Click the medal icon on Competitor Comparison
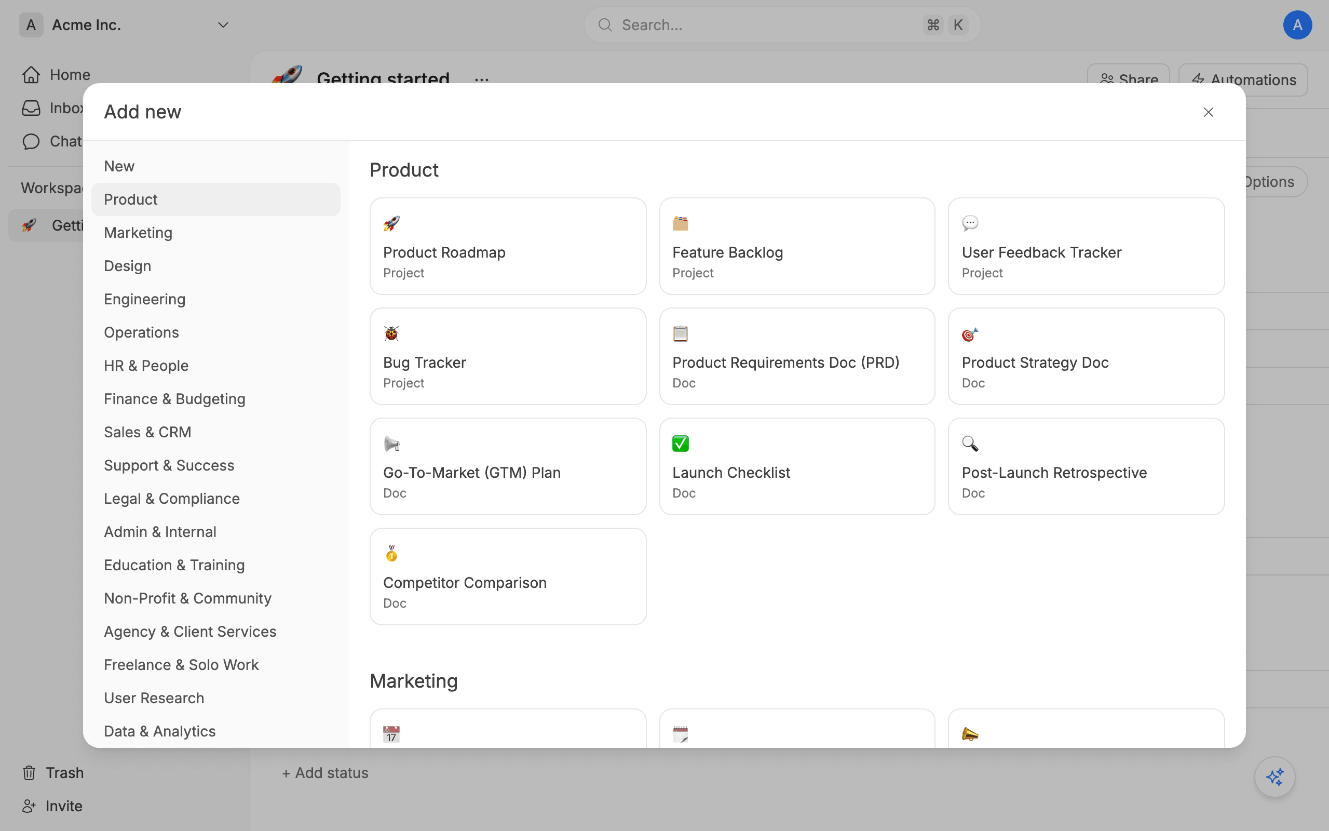This screenshot has width=1329, height=831. point(391,554)
